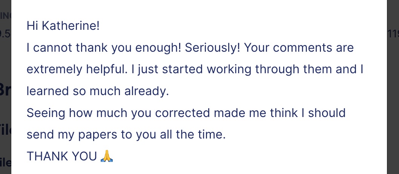
Task: Click the words "made me think I should"
Action: [x=280, y=113]
